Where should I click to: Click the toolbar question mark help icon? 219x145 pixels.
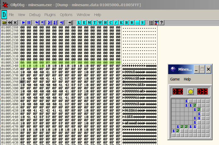tap(161, 23)
